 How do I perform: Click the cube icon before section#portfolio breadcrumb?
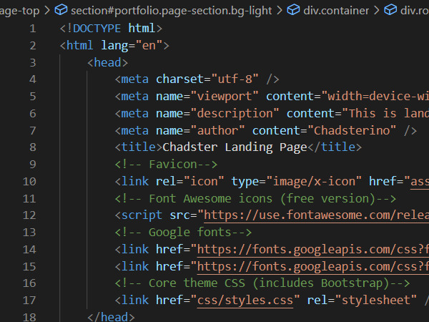[x=61, y=10]
